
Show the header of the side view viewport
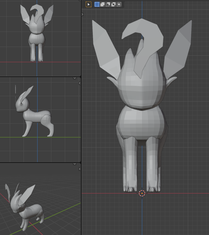click(x=74, y=78)
